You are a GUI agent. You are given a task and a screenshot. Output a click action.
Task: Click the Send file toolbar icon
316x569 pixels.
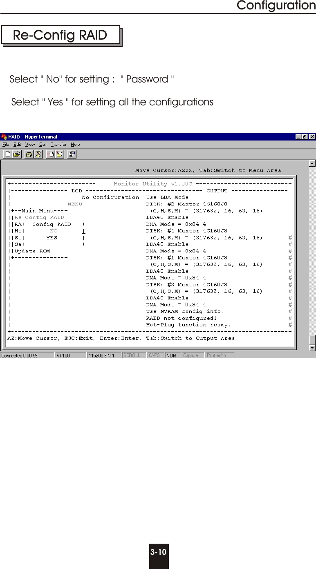51,154
